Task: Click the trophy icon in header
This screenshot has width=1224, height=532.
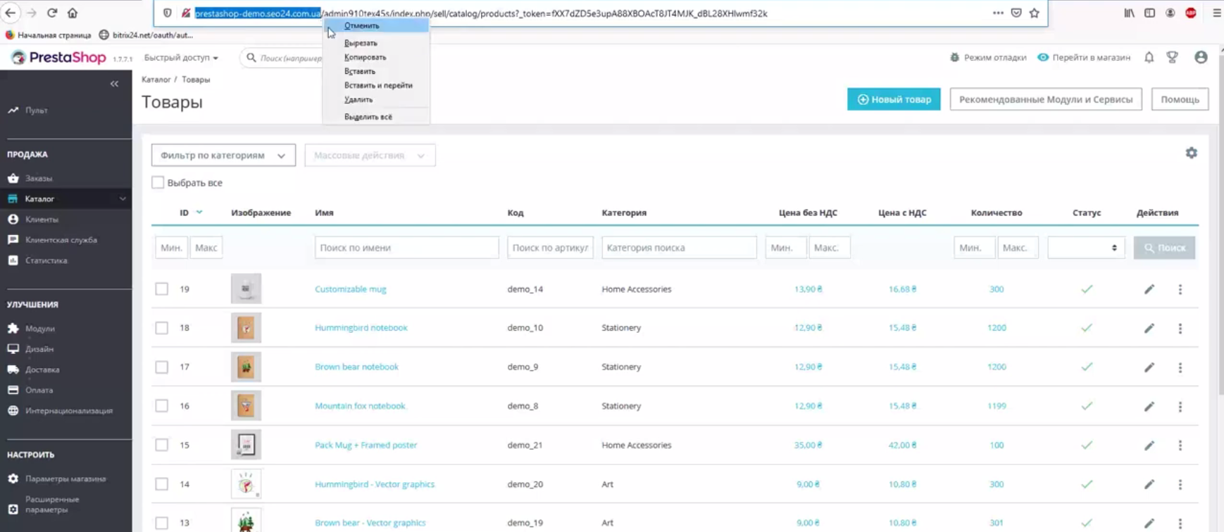Action: [1172, 58]
